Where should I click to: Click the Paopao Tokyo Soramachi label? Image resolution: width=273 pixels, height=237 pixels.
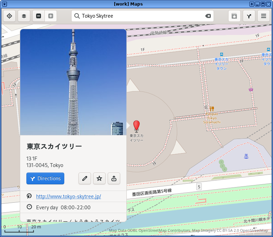click(212, 118)
